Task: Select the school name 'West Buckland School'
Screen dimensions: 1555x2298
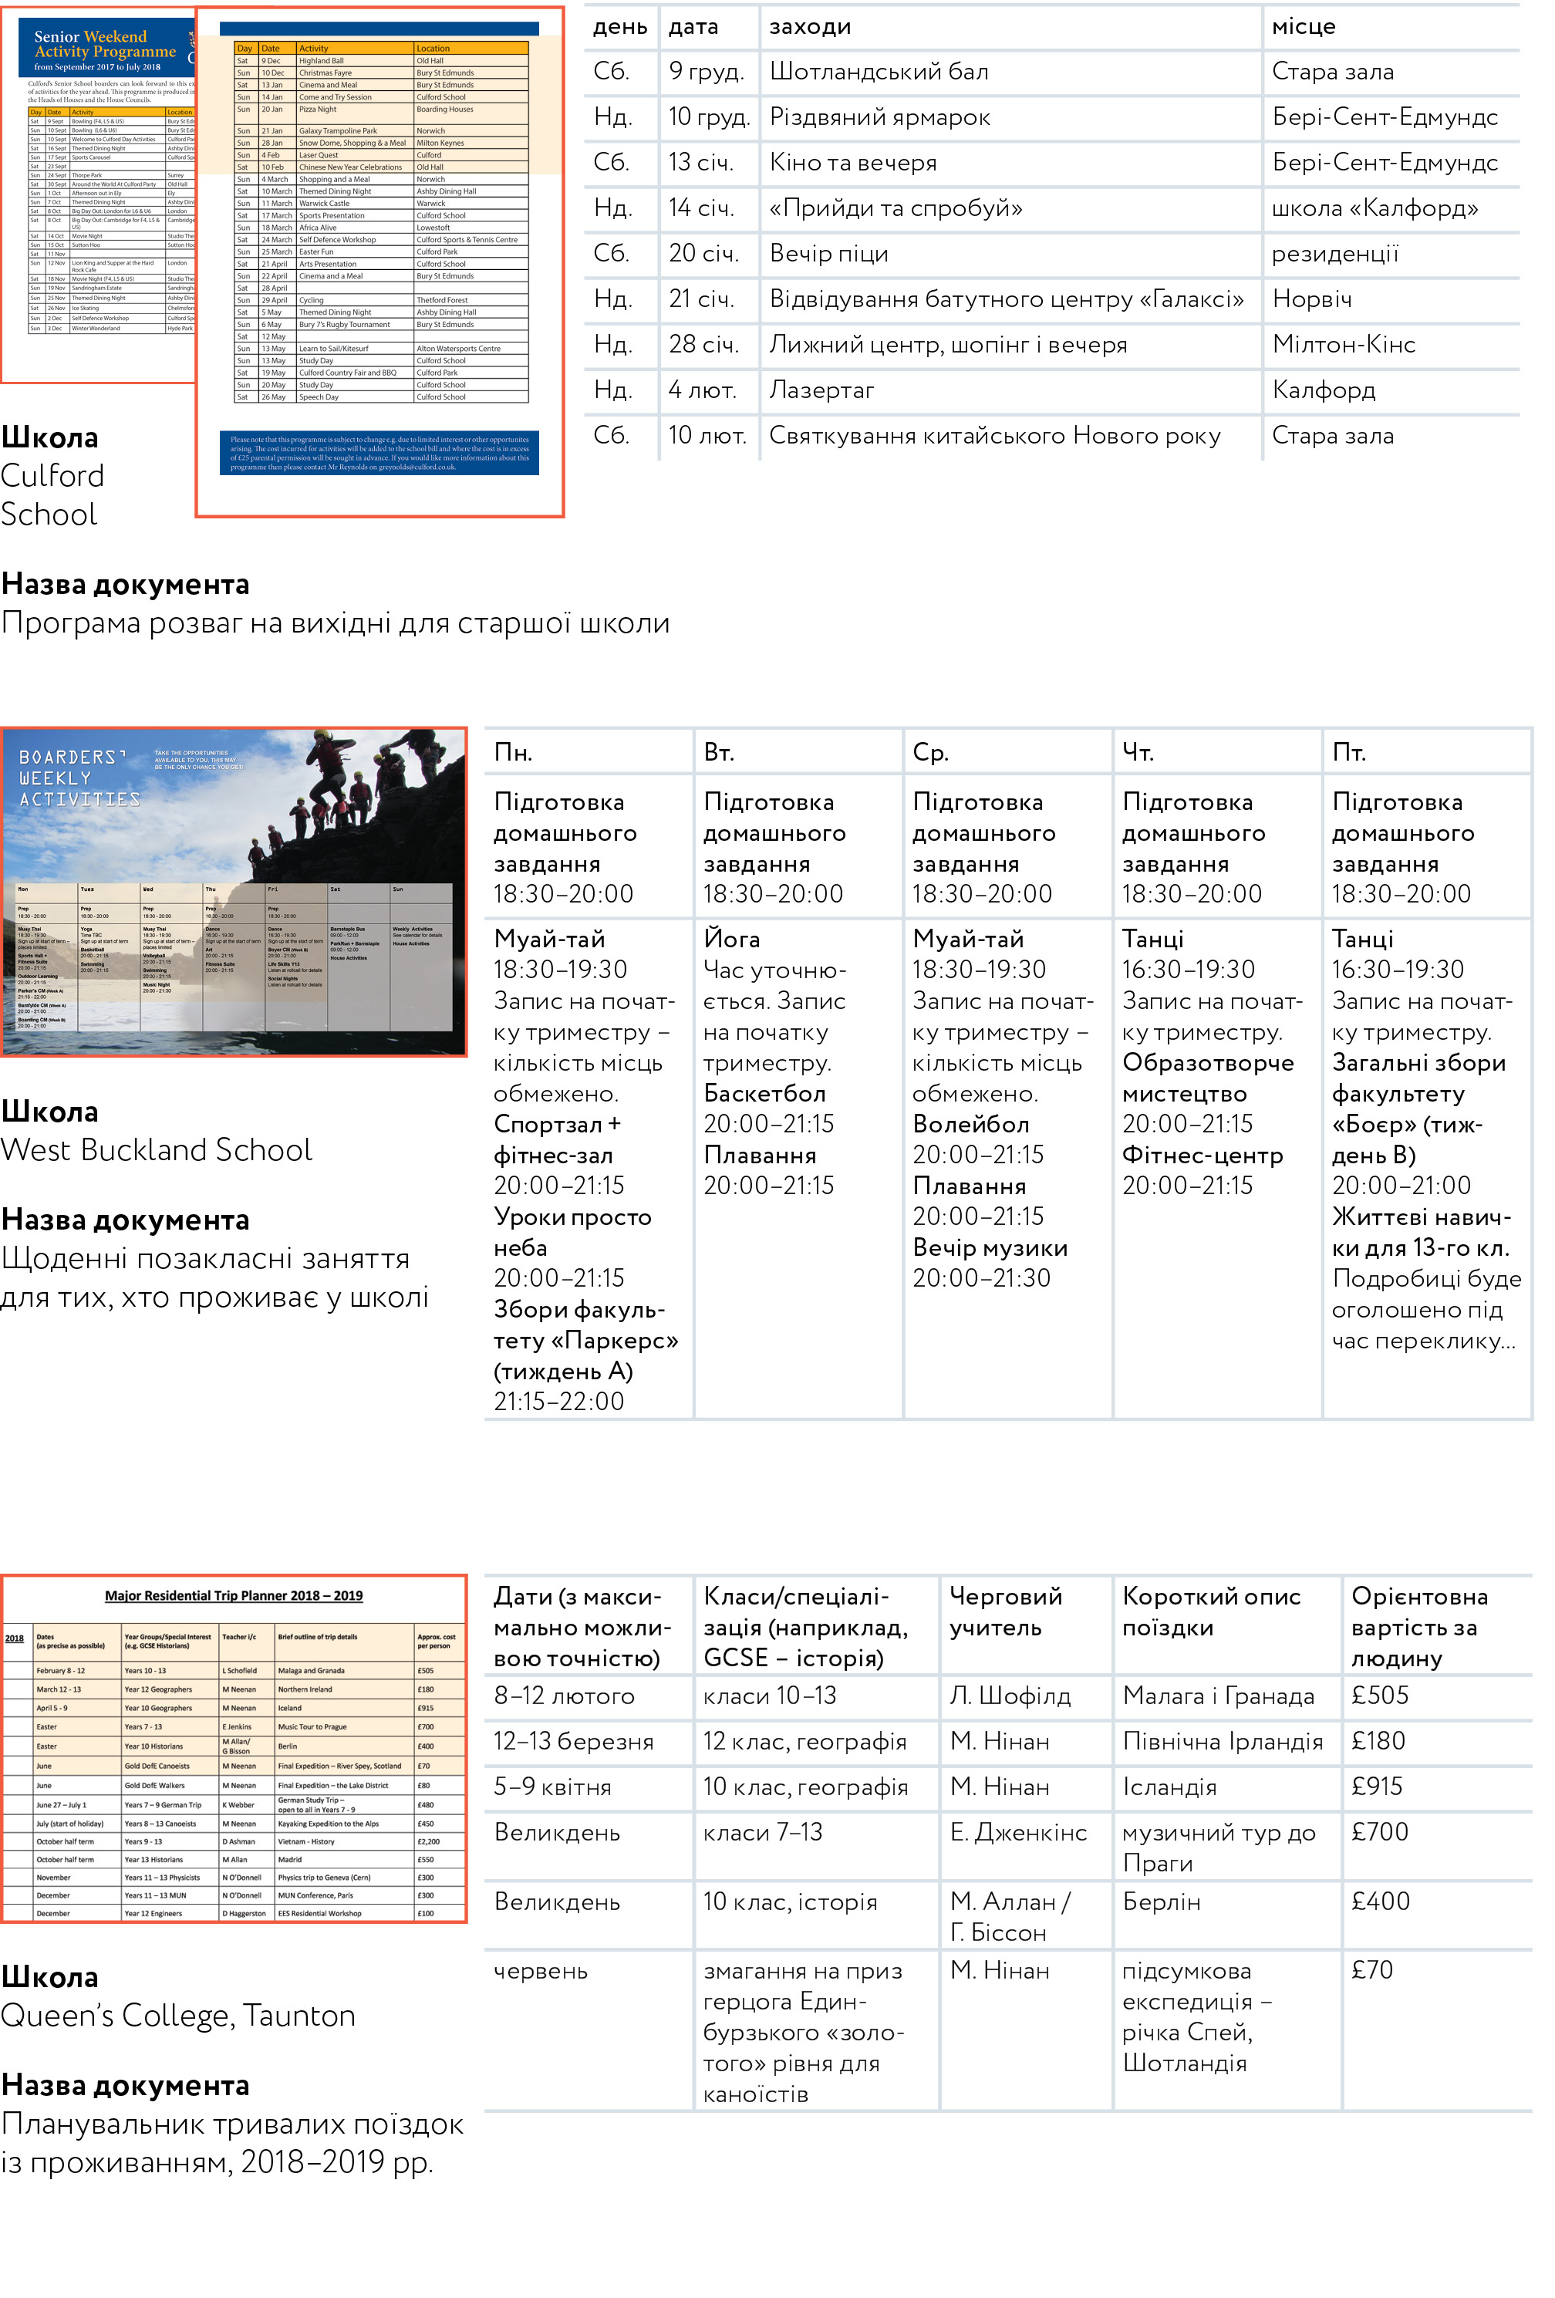Action: [156, 1150]
